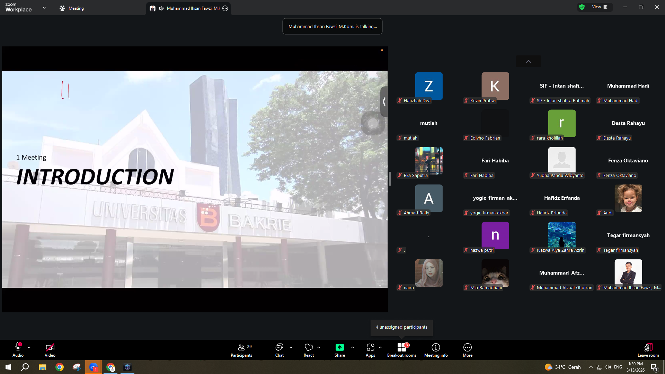Screen dimensions: 665x374
Task: Expand chat options arrow
Action: [x=291, y=347]
